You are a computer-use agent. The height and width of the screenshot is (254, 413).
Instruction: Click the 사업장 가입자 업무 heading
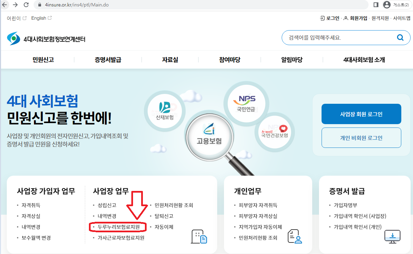(46, 191)
